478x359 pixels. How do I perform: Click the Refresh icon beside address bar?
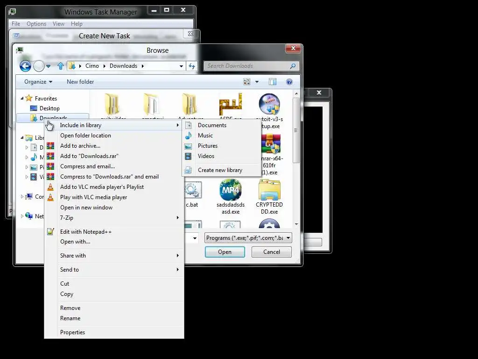[192, 66]
